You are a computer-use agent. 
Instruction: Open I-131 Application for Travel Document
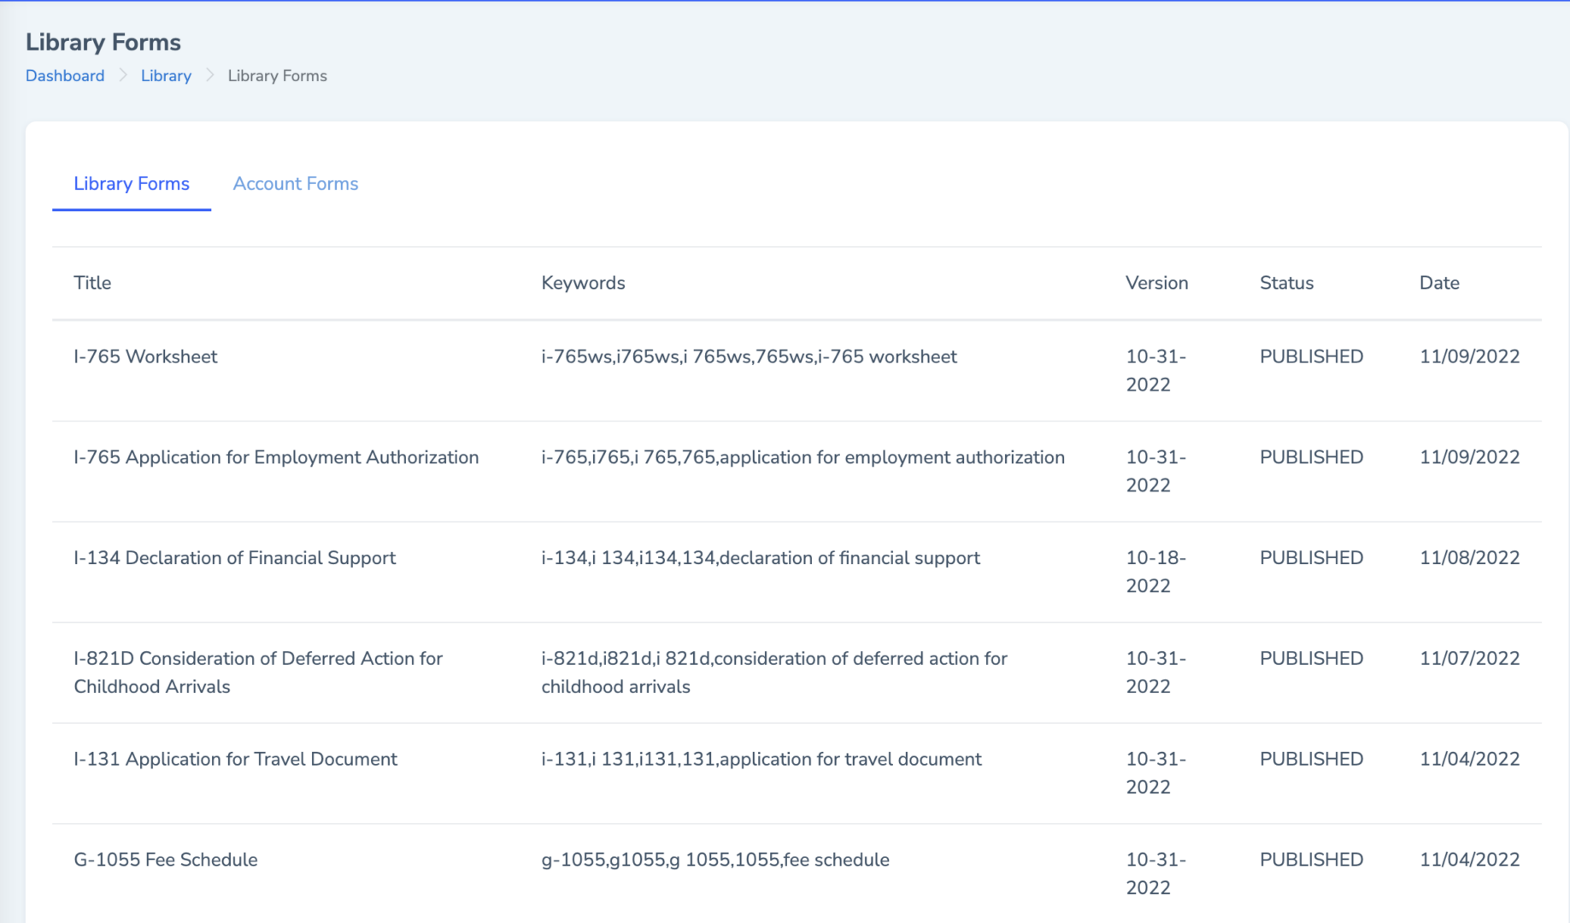tap(236, 759)
